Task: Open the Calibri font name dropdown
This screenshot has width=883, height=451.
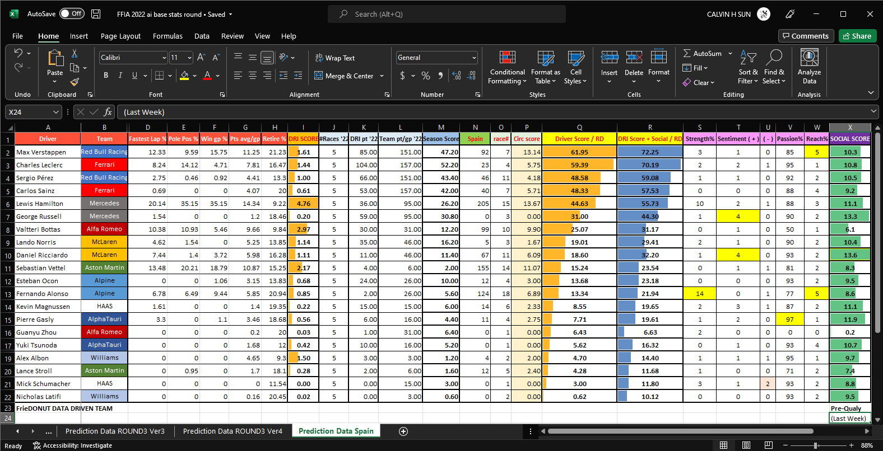Action: coord(164,58)
